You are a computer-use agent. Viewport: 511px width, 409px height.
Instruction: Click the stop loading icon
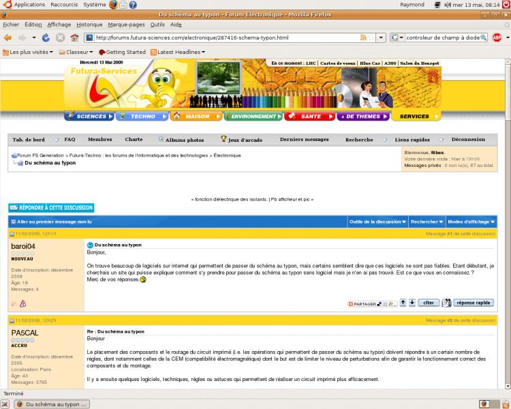pos(60,38)
